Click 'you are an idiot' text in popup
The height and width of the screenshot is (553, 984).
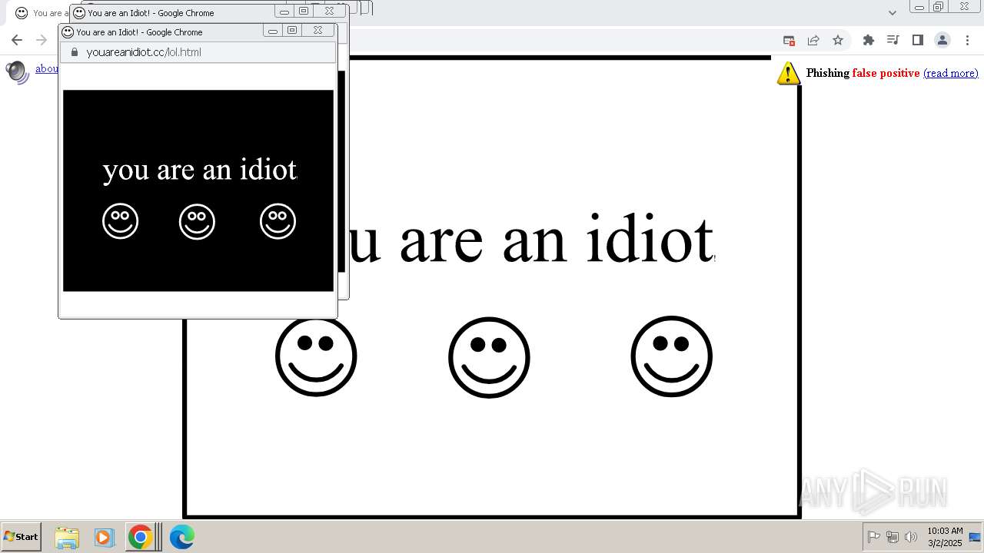pyautogui.click(x=200, y=170)
